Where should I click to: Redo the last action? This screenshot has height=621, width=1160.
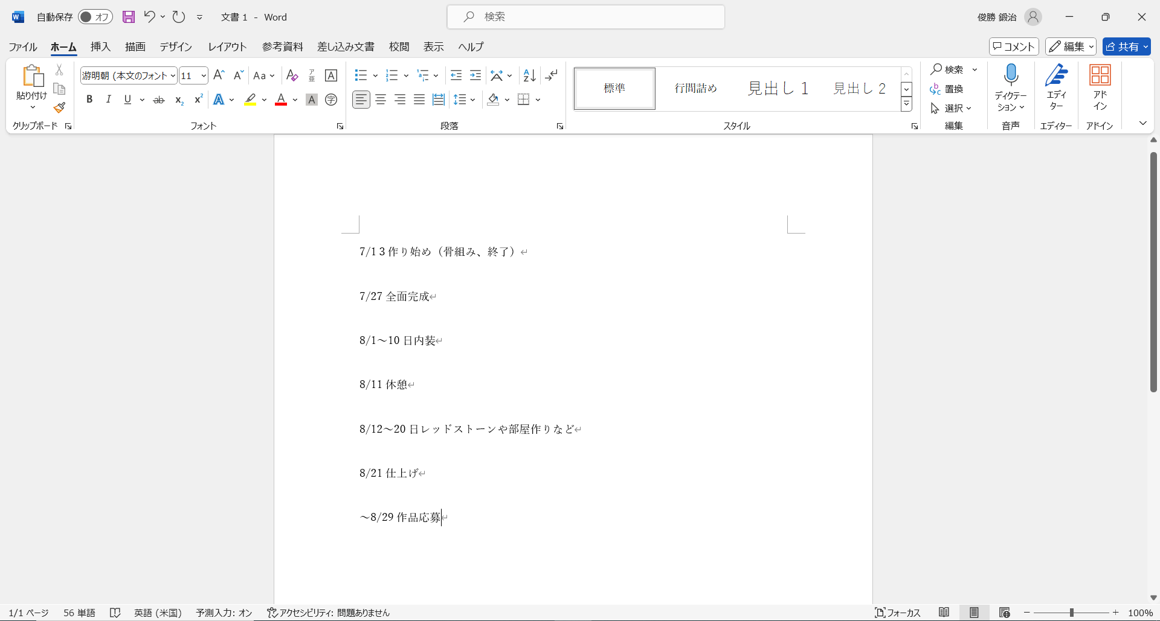(x=179, y=17)
